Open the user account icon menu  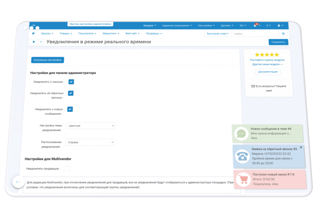pyautogui.click(x=280, y=25)
